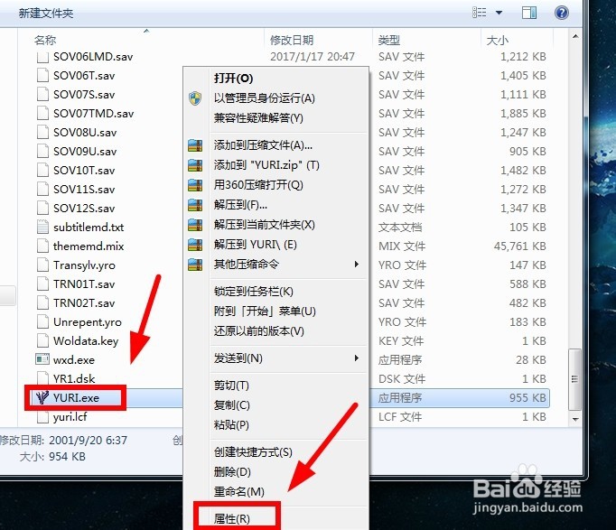Choose 添加到 "YURI.zip" (T) option
The width and height of the screenshot is (616, 530).
click(266, 165)
